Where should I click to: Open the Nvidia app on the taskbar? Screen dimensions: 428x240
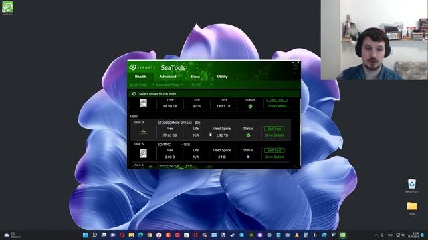[x=251, y=235]
